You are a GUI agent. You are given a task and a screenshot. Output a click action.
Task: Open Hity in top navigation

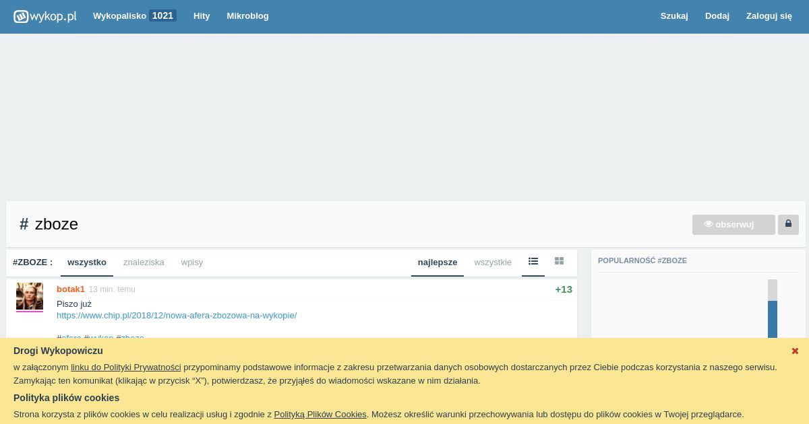[202, 16]
